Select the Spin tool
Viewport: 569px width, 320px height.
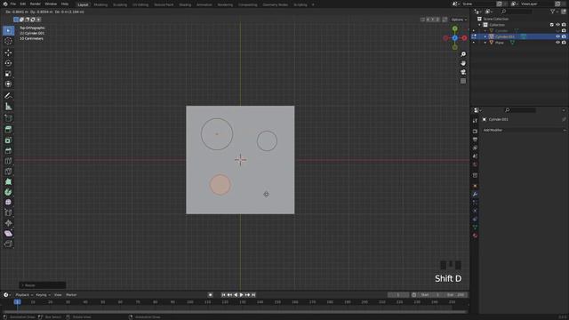pyautogui.click(x=8, y=192)
